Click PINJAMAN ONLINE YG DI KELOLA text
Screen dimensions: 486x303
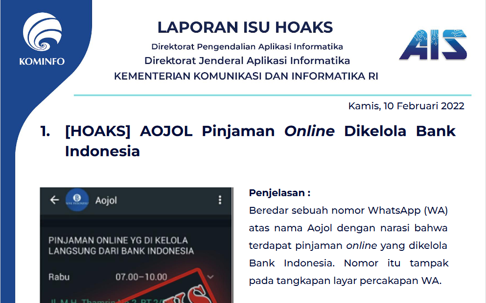(118, 240)
